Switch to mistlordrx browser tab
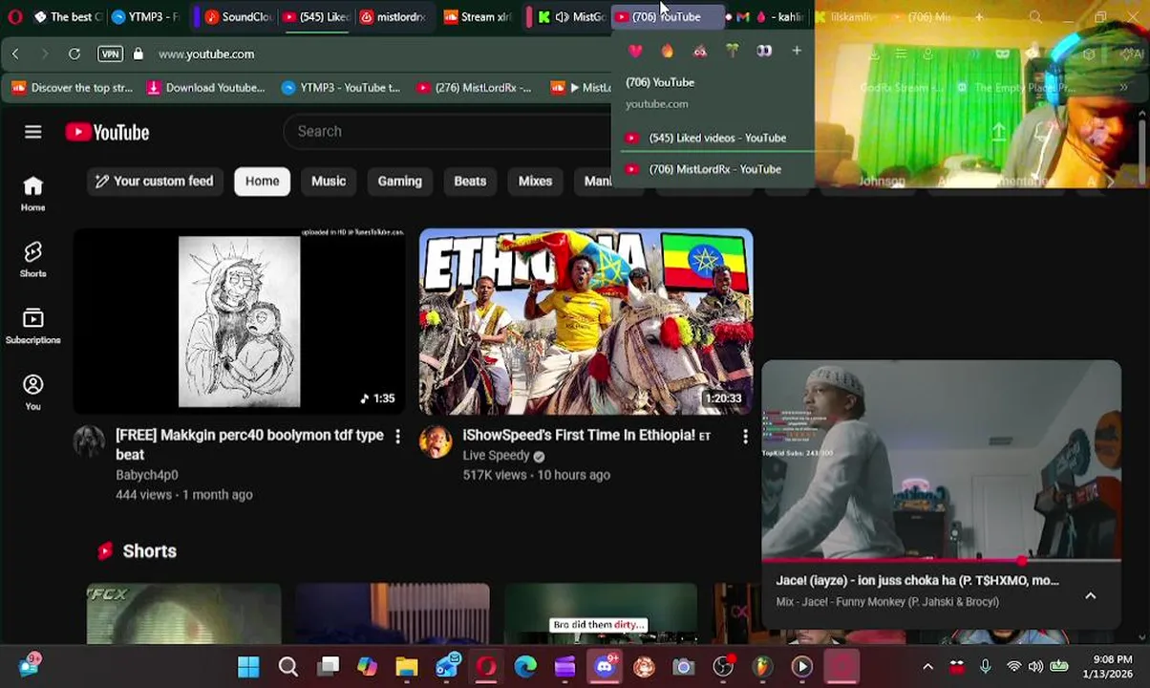The width and height of the screenshot is (1150, 688). pyautogui.click(x=394, y=16)
